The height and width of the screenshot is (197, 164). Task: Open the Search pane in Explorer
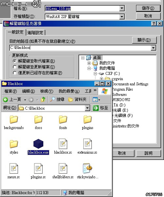pyautogui.click(x=57, y=99)
